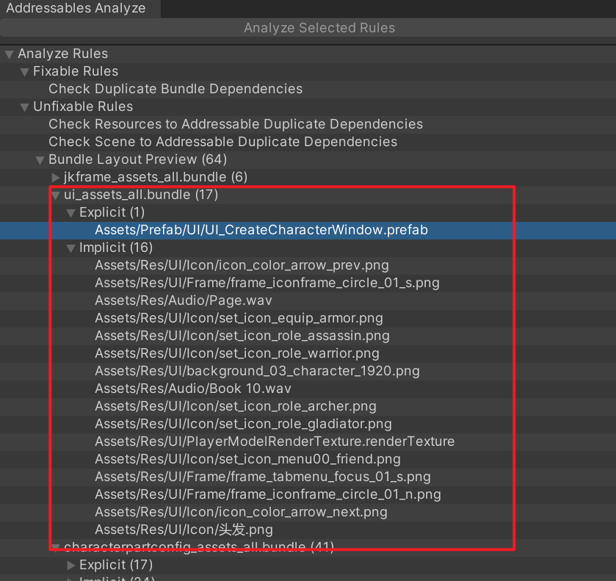
Task: Collapse the Analyze Rules root arrow
Action: pos(9,54)
